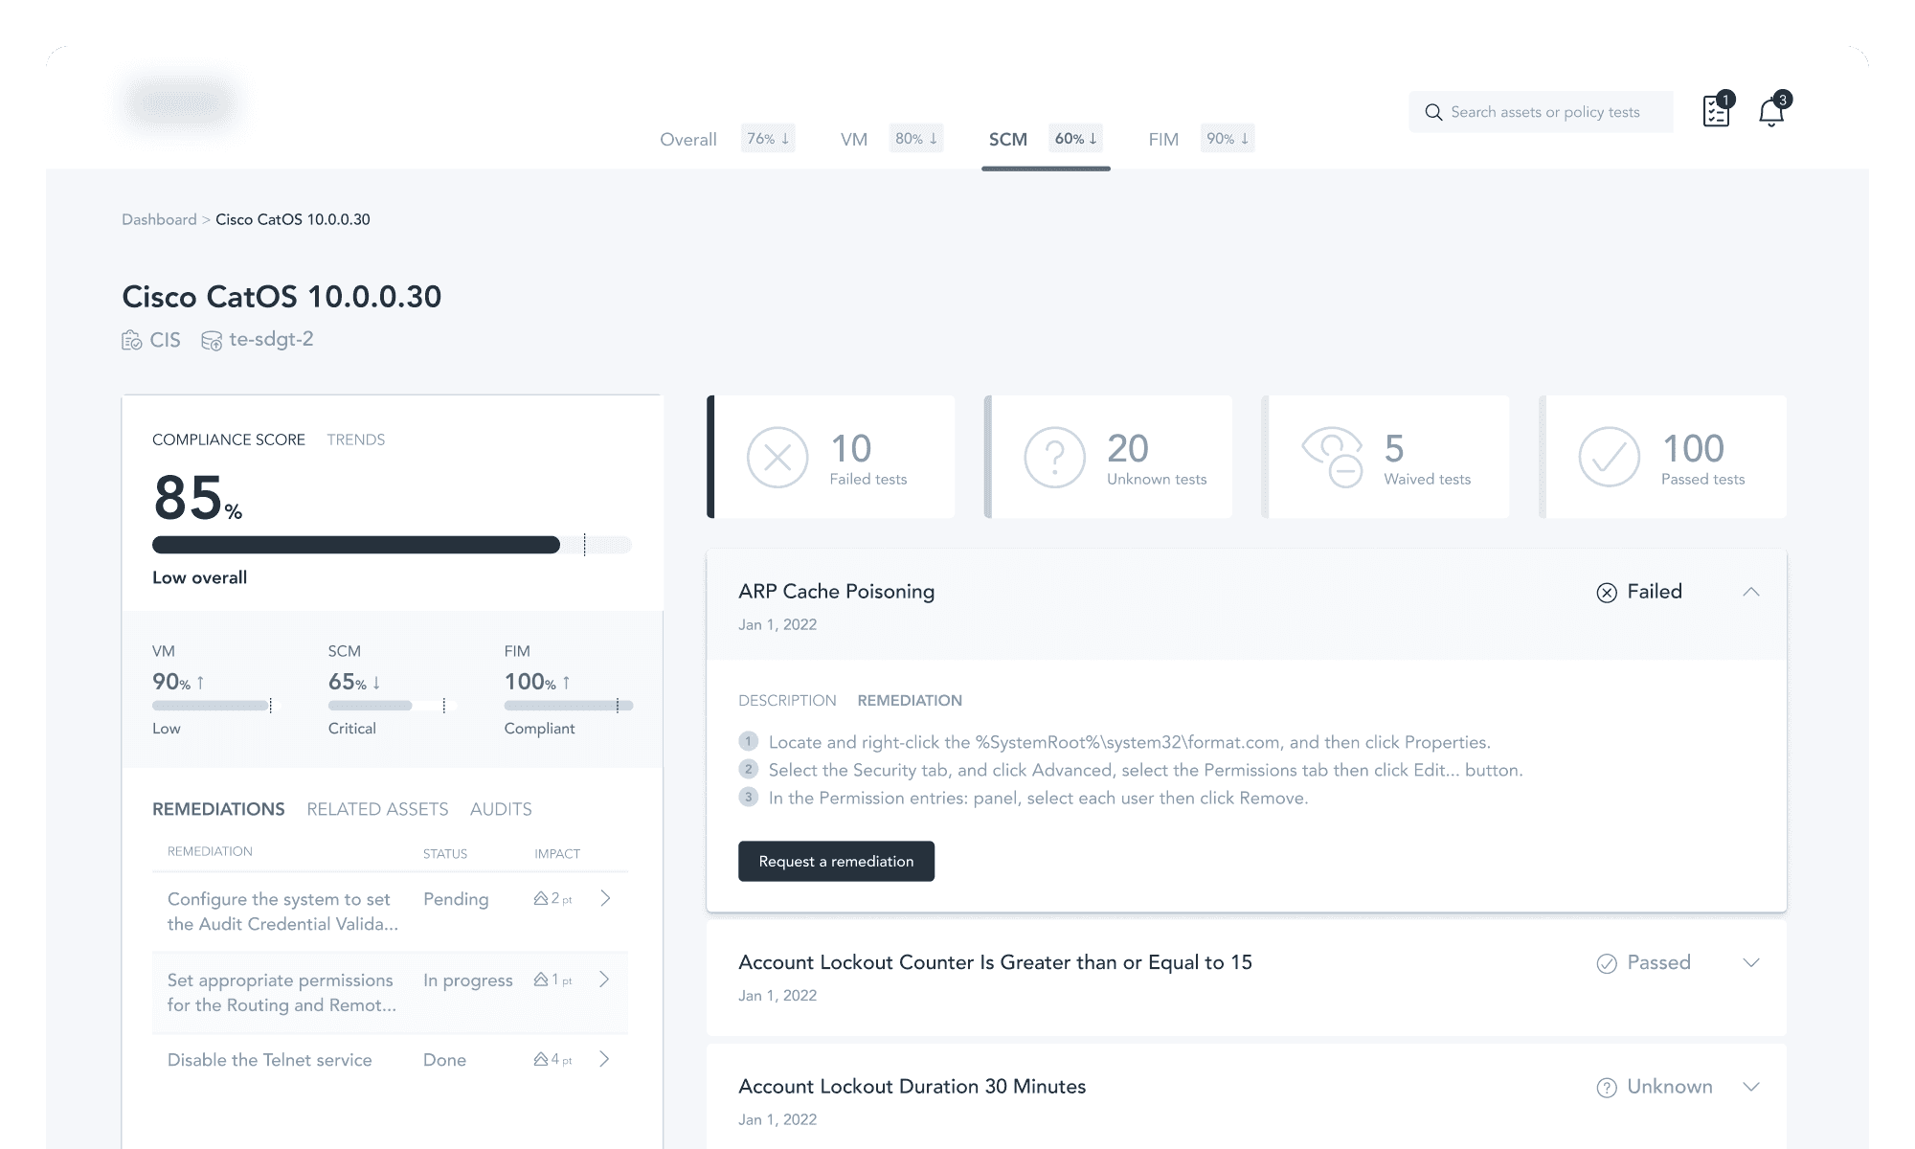This screenshot has width=1915, height=1149.
Task: Click the te-sdgt-2 asset group icon
Action: coord(212,340)
